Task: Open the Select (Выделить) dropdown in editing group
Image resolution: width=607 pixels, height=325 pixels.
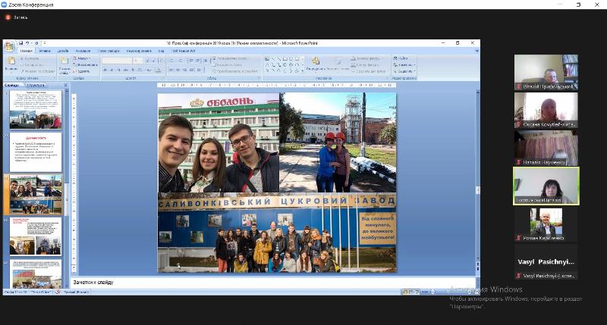Action: [406, 70]
